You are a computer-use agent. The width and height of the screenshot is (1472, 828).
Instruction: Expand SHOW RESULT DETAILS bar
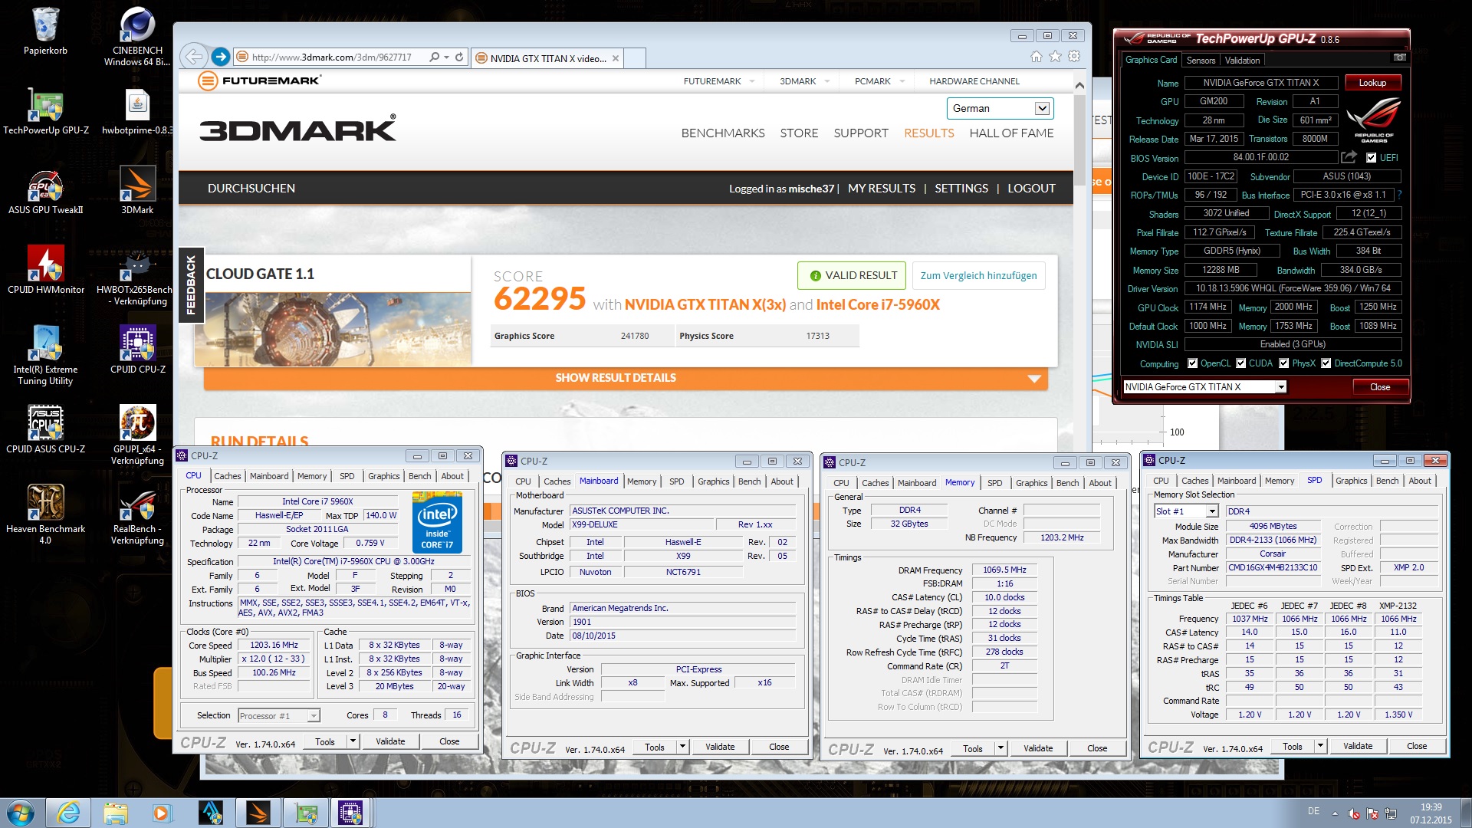(x=626, y=378)
